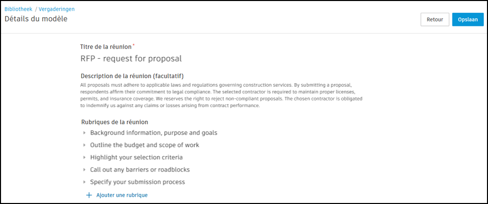Expand the Call out any barriers section

click(85, 169)
